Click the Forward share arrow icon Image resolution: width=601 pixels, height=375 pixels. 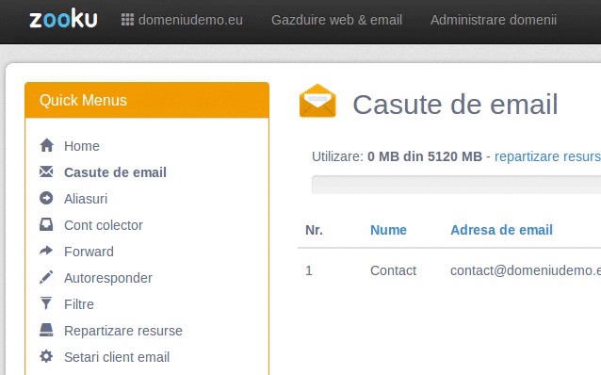(x=46, y=251)
